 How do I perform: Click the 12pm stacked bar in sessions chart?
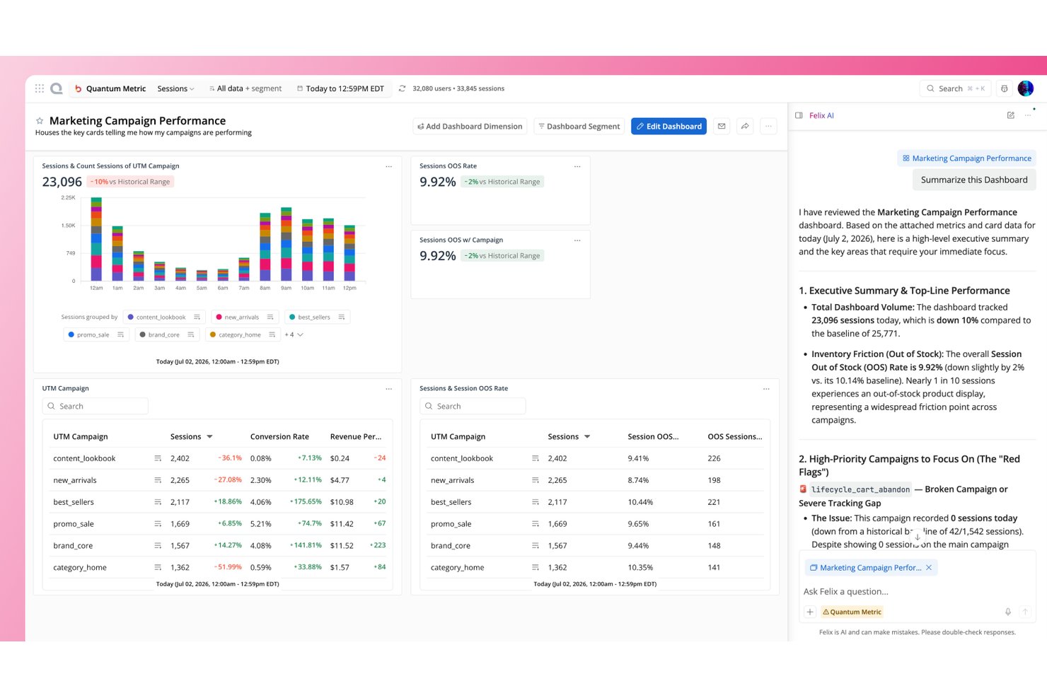point(349,253)
